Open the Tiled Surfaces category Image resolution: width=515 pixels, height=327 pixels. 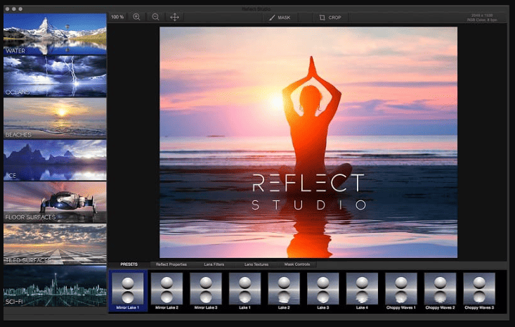pyautogui.click(x=55, y=244)
